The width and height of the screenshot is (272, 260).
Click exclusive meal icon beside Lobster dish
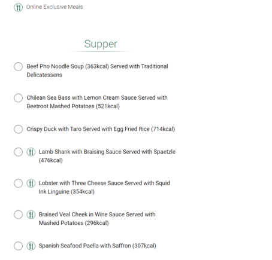click(31, 183)
